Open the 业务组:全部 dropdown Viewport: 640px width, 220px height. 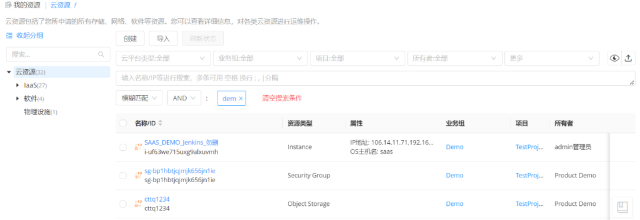click(260, 59)
